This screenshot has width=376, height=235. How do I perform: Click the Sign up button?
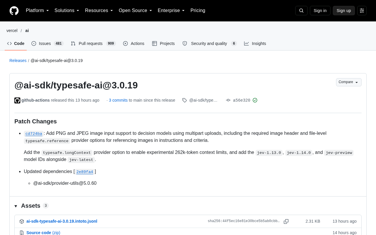click(x=344, y=11)
